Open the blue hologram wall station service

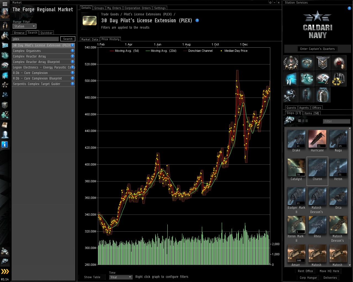291,79
